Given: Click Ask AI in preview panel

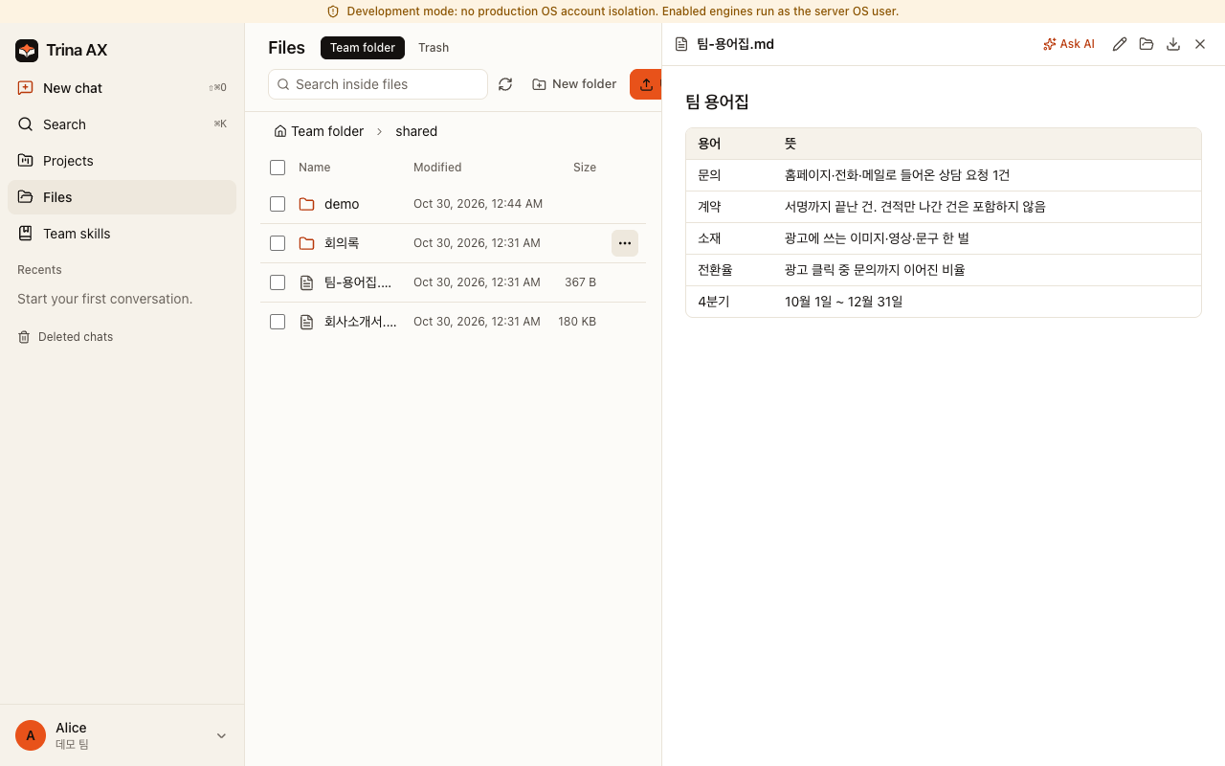Looking at the screenshot, I should pos(1069,44).
